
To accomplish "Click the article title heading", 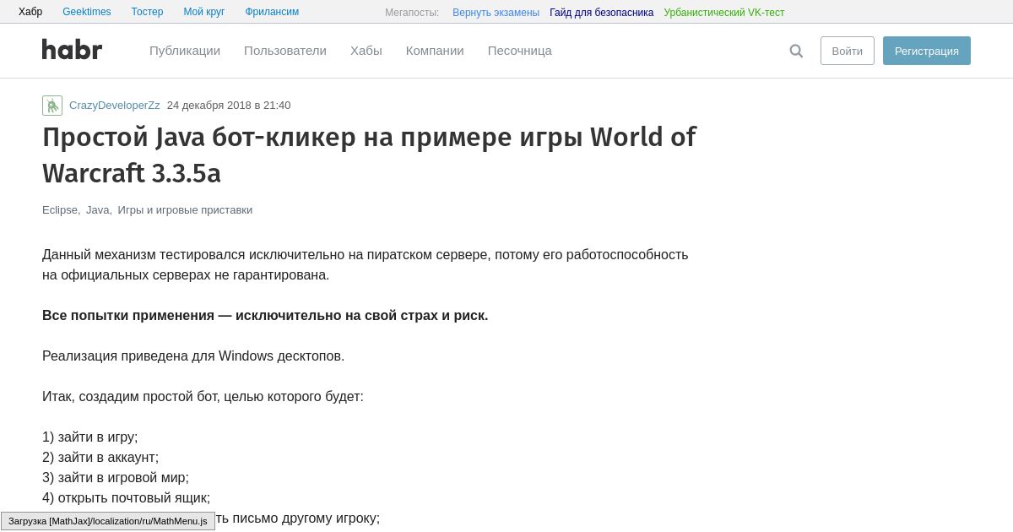I will pos(369,155).
